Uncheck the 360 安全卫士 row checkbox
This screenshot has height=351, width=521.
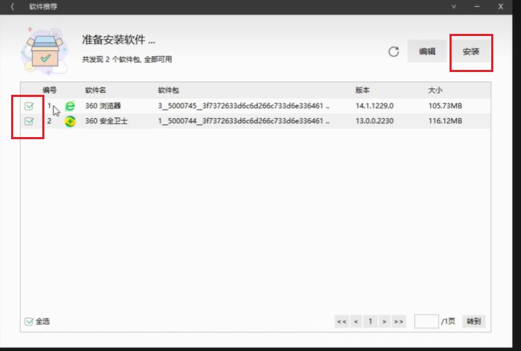[29, 121]
